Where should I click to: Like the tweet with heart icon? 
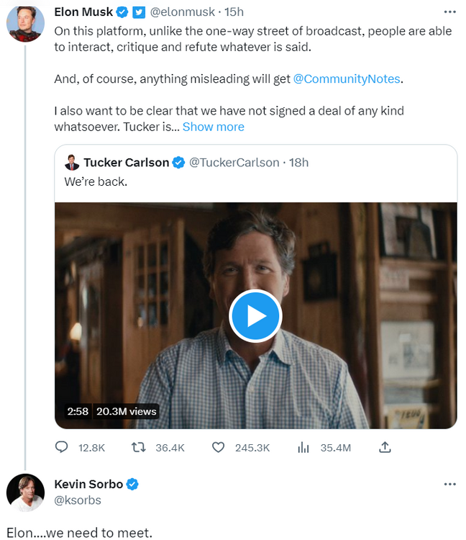click(x=219, y=447)
